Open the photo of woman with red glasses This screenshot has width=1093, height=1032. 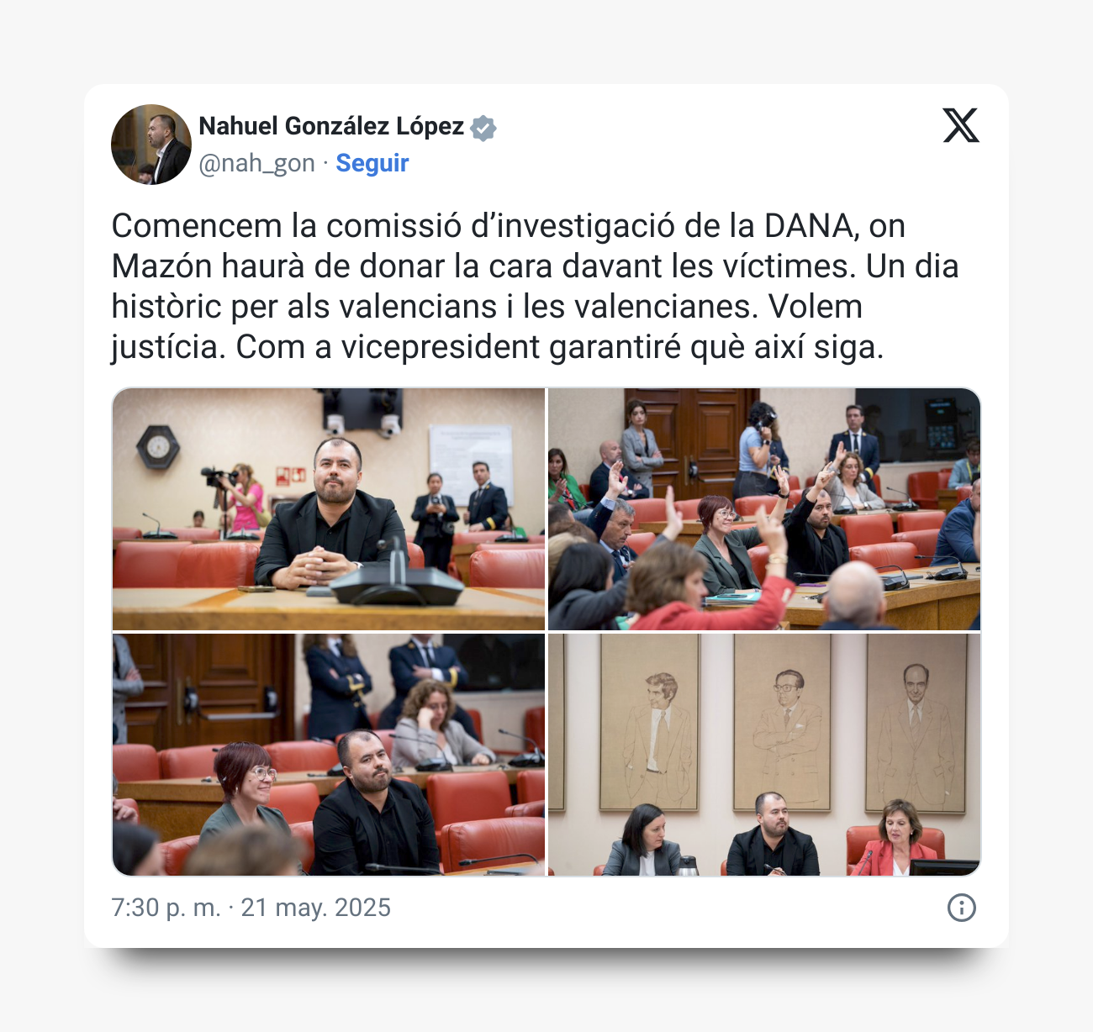(x=329, y=755)
